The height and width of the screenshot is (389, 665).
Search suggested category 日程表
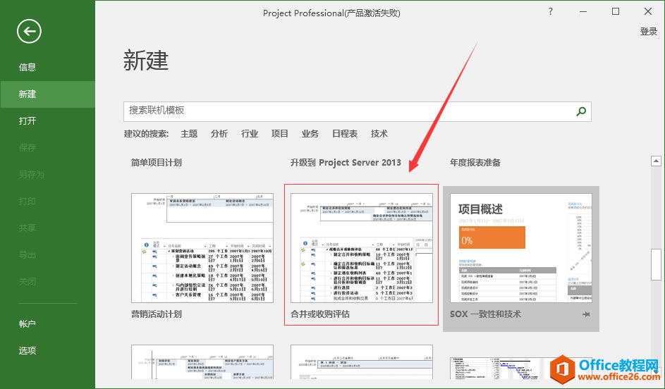pyautogui.click(x=345, y=134)
